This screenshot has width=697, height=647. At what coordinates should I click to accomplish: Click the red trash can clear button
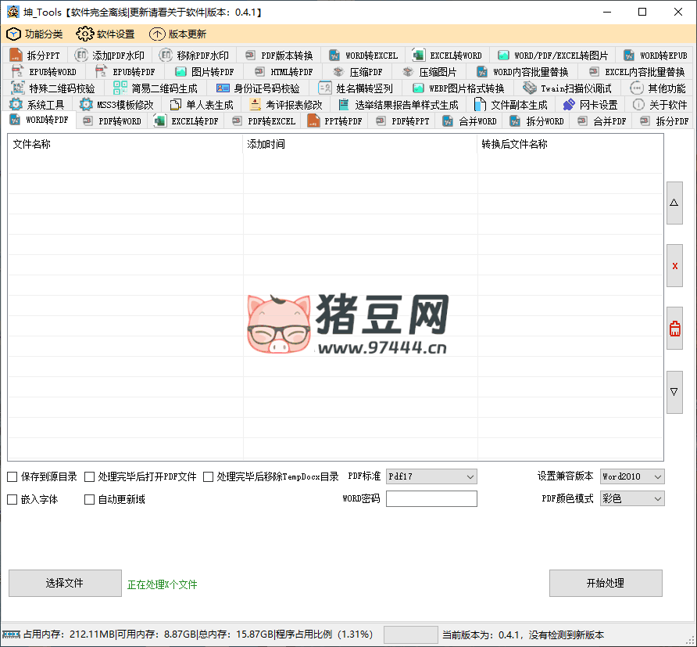(x=674, y=329)
